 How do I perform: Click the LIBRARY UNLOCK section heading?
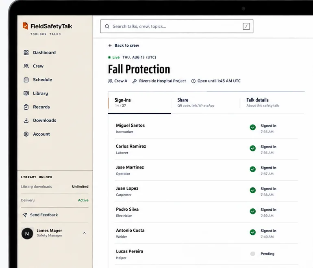pos(37,177)
